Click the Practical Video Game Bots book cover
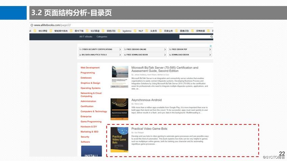 tap(119, 140)
